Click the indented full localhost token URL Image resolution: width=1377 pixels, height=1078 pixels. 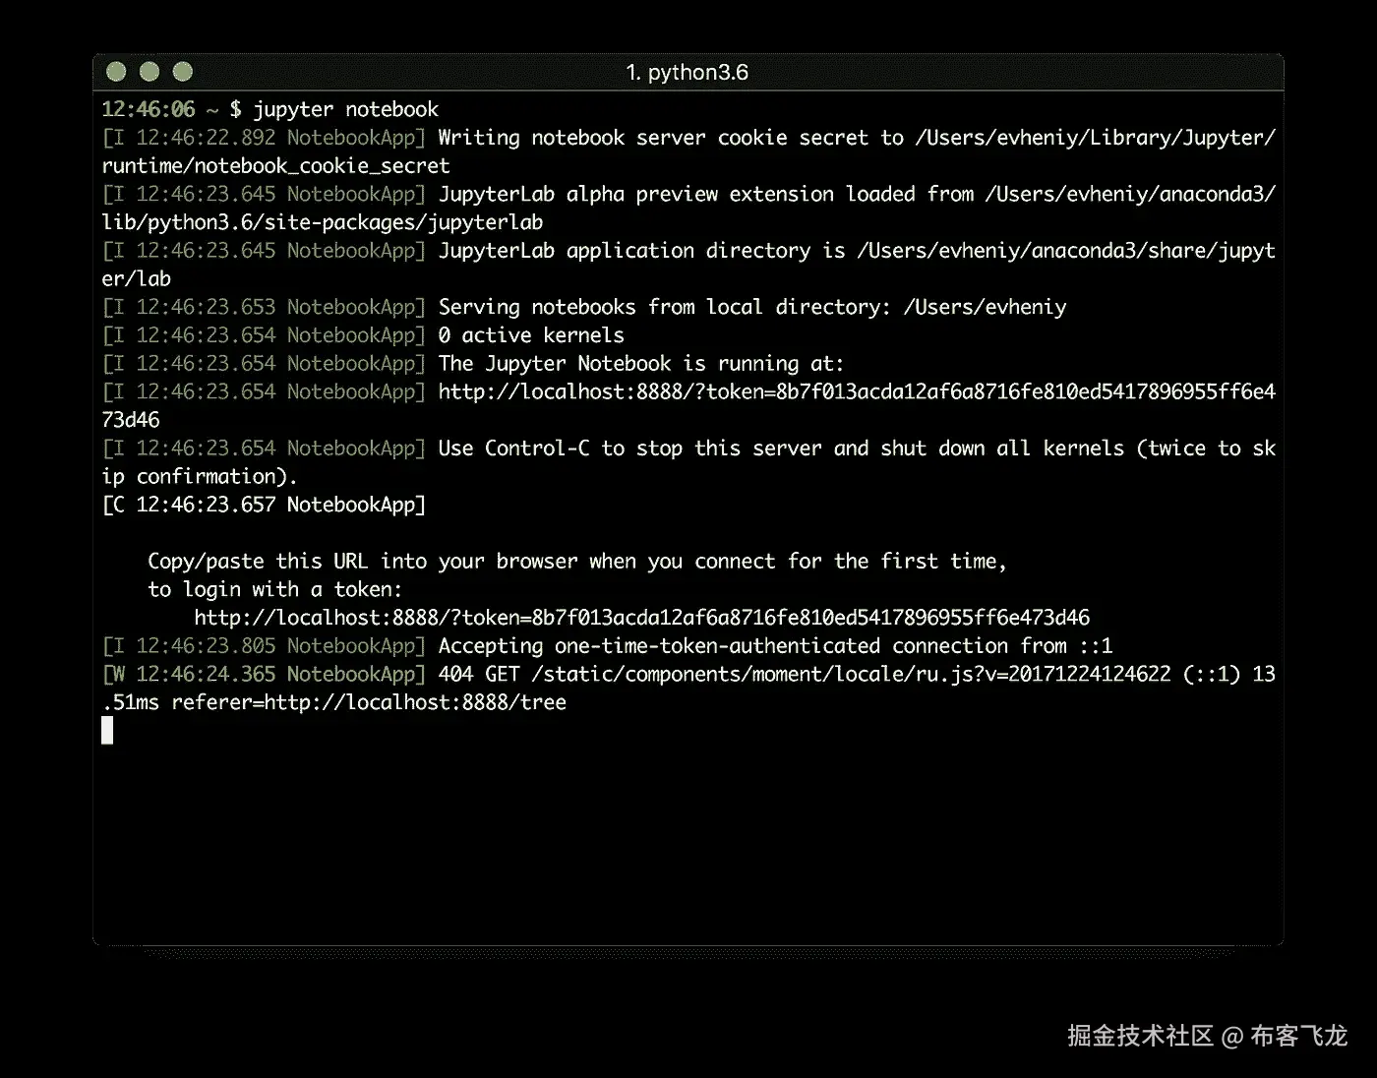point(641,618)
